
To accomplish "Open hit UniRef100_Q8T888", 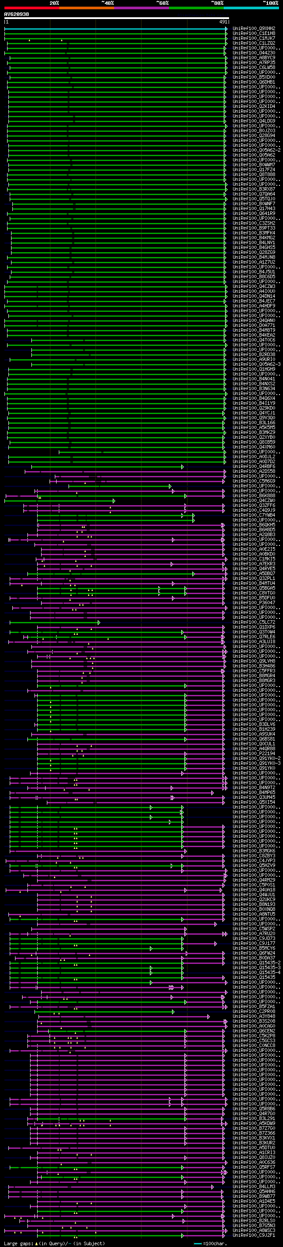I will [254, 174].
